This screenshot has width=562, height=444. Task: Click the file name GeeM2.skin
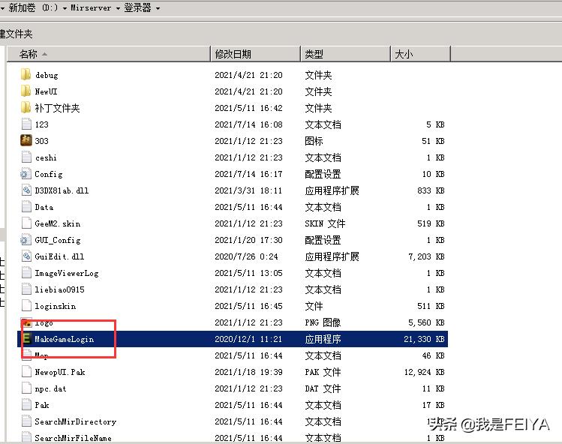click(x=58, y=223)
